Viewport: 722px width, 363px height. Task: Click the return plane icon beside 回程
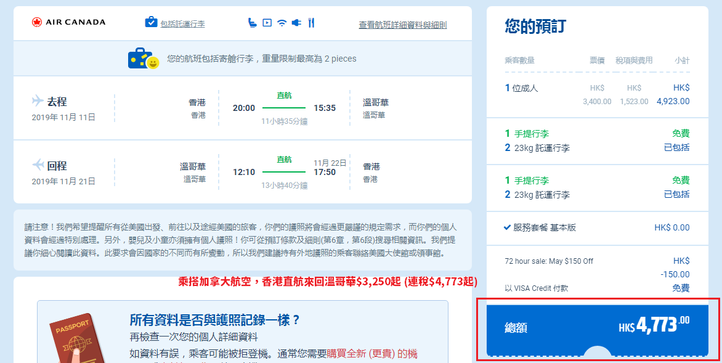point(38,165)
